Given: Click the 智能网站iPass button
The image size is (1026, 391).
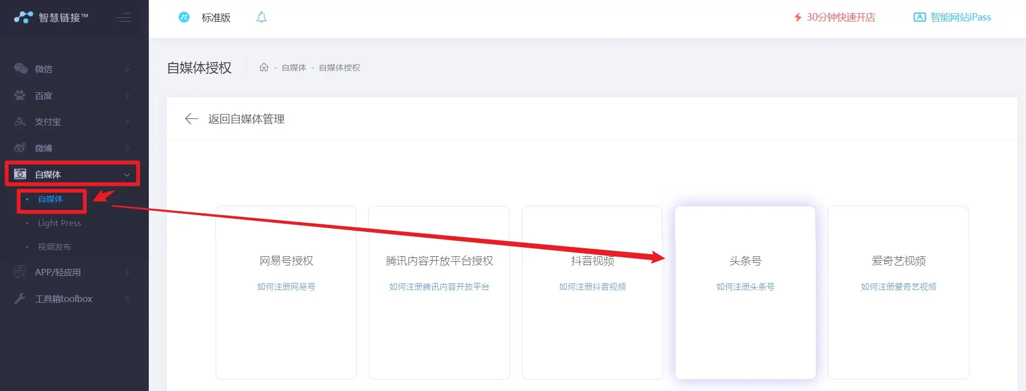Looking at the screenshot, I should pyautogui.click(x=952, y=17).
